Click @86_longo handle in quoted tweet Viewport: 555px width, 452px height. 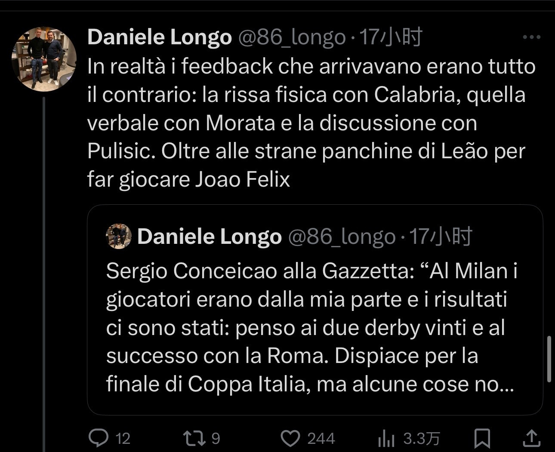point(341,237)
